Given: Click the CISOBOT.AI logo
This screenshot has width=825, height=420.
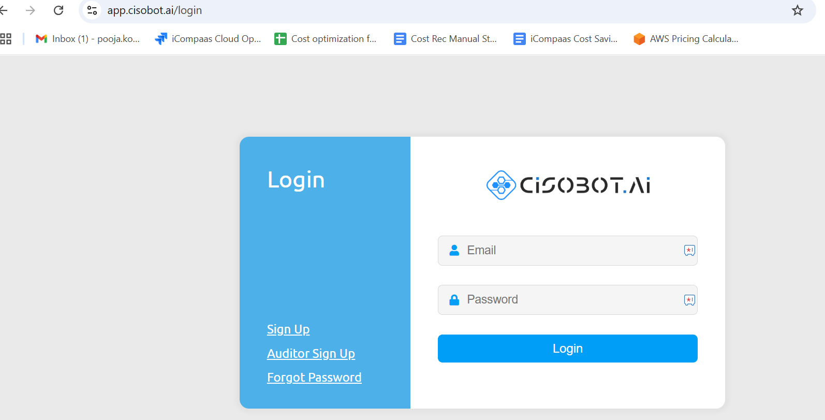Looking at the screenshot, I should click(568, 185).
